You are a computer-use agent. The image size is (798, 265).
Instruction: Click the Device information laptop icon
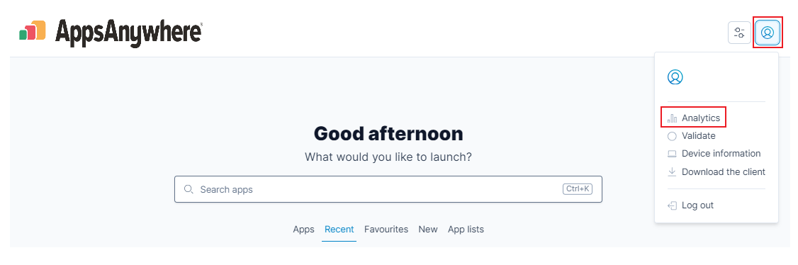pos(672,154)
